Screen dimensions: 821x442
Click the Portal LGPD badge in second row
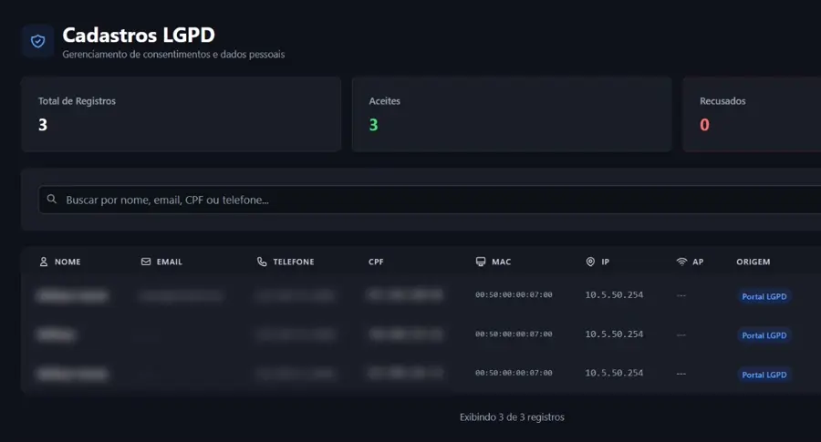coord(764,335)
